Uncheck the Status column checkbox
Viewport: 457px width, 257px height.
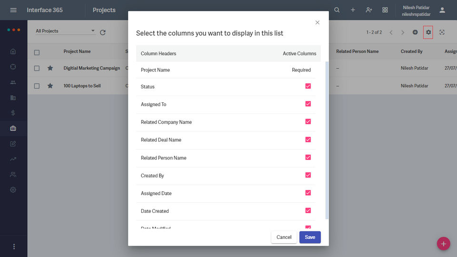pos(308,86)
